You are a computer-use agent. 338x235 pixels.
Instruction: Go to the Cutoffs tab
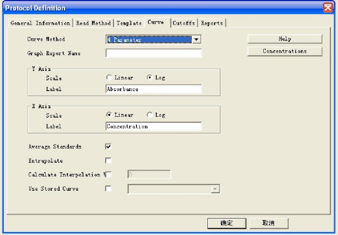(x=184, y=23)
